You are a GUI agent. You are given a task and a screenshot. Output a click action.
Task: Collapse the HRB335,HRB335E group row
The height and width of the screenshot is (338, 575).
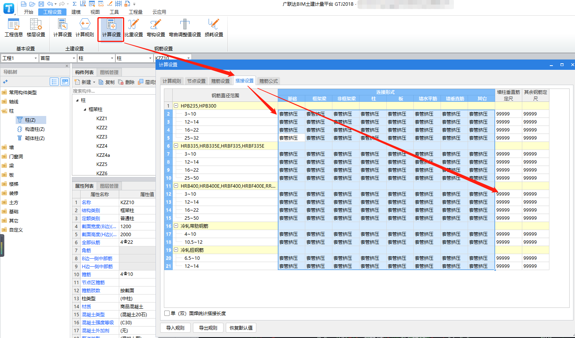point(176,146)
